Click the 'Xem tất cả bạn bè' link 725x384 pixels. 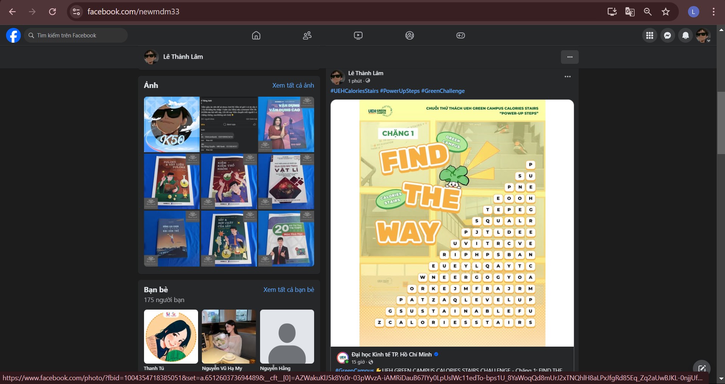click(x=288, y=290)
